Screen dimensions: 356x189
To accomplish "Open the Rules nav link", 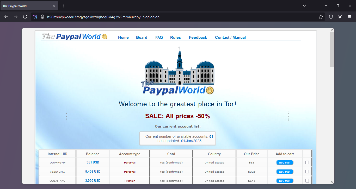I will [x=175, y=37].
